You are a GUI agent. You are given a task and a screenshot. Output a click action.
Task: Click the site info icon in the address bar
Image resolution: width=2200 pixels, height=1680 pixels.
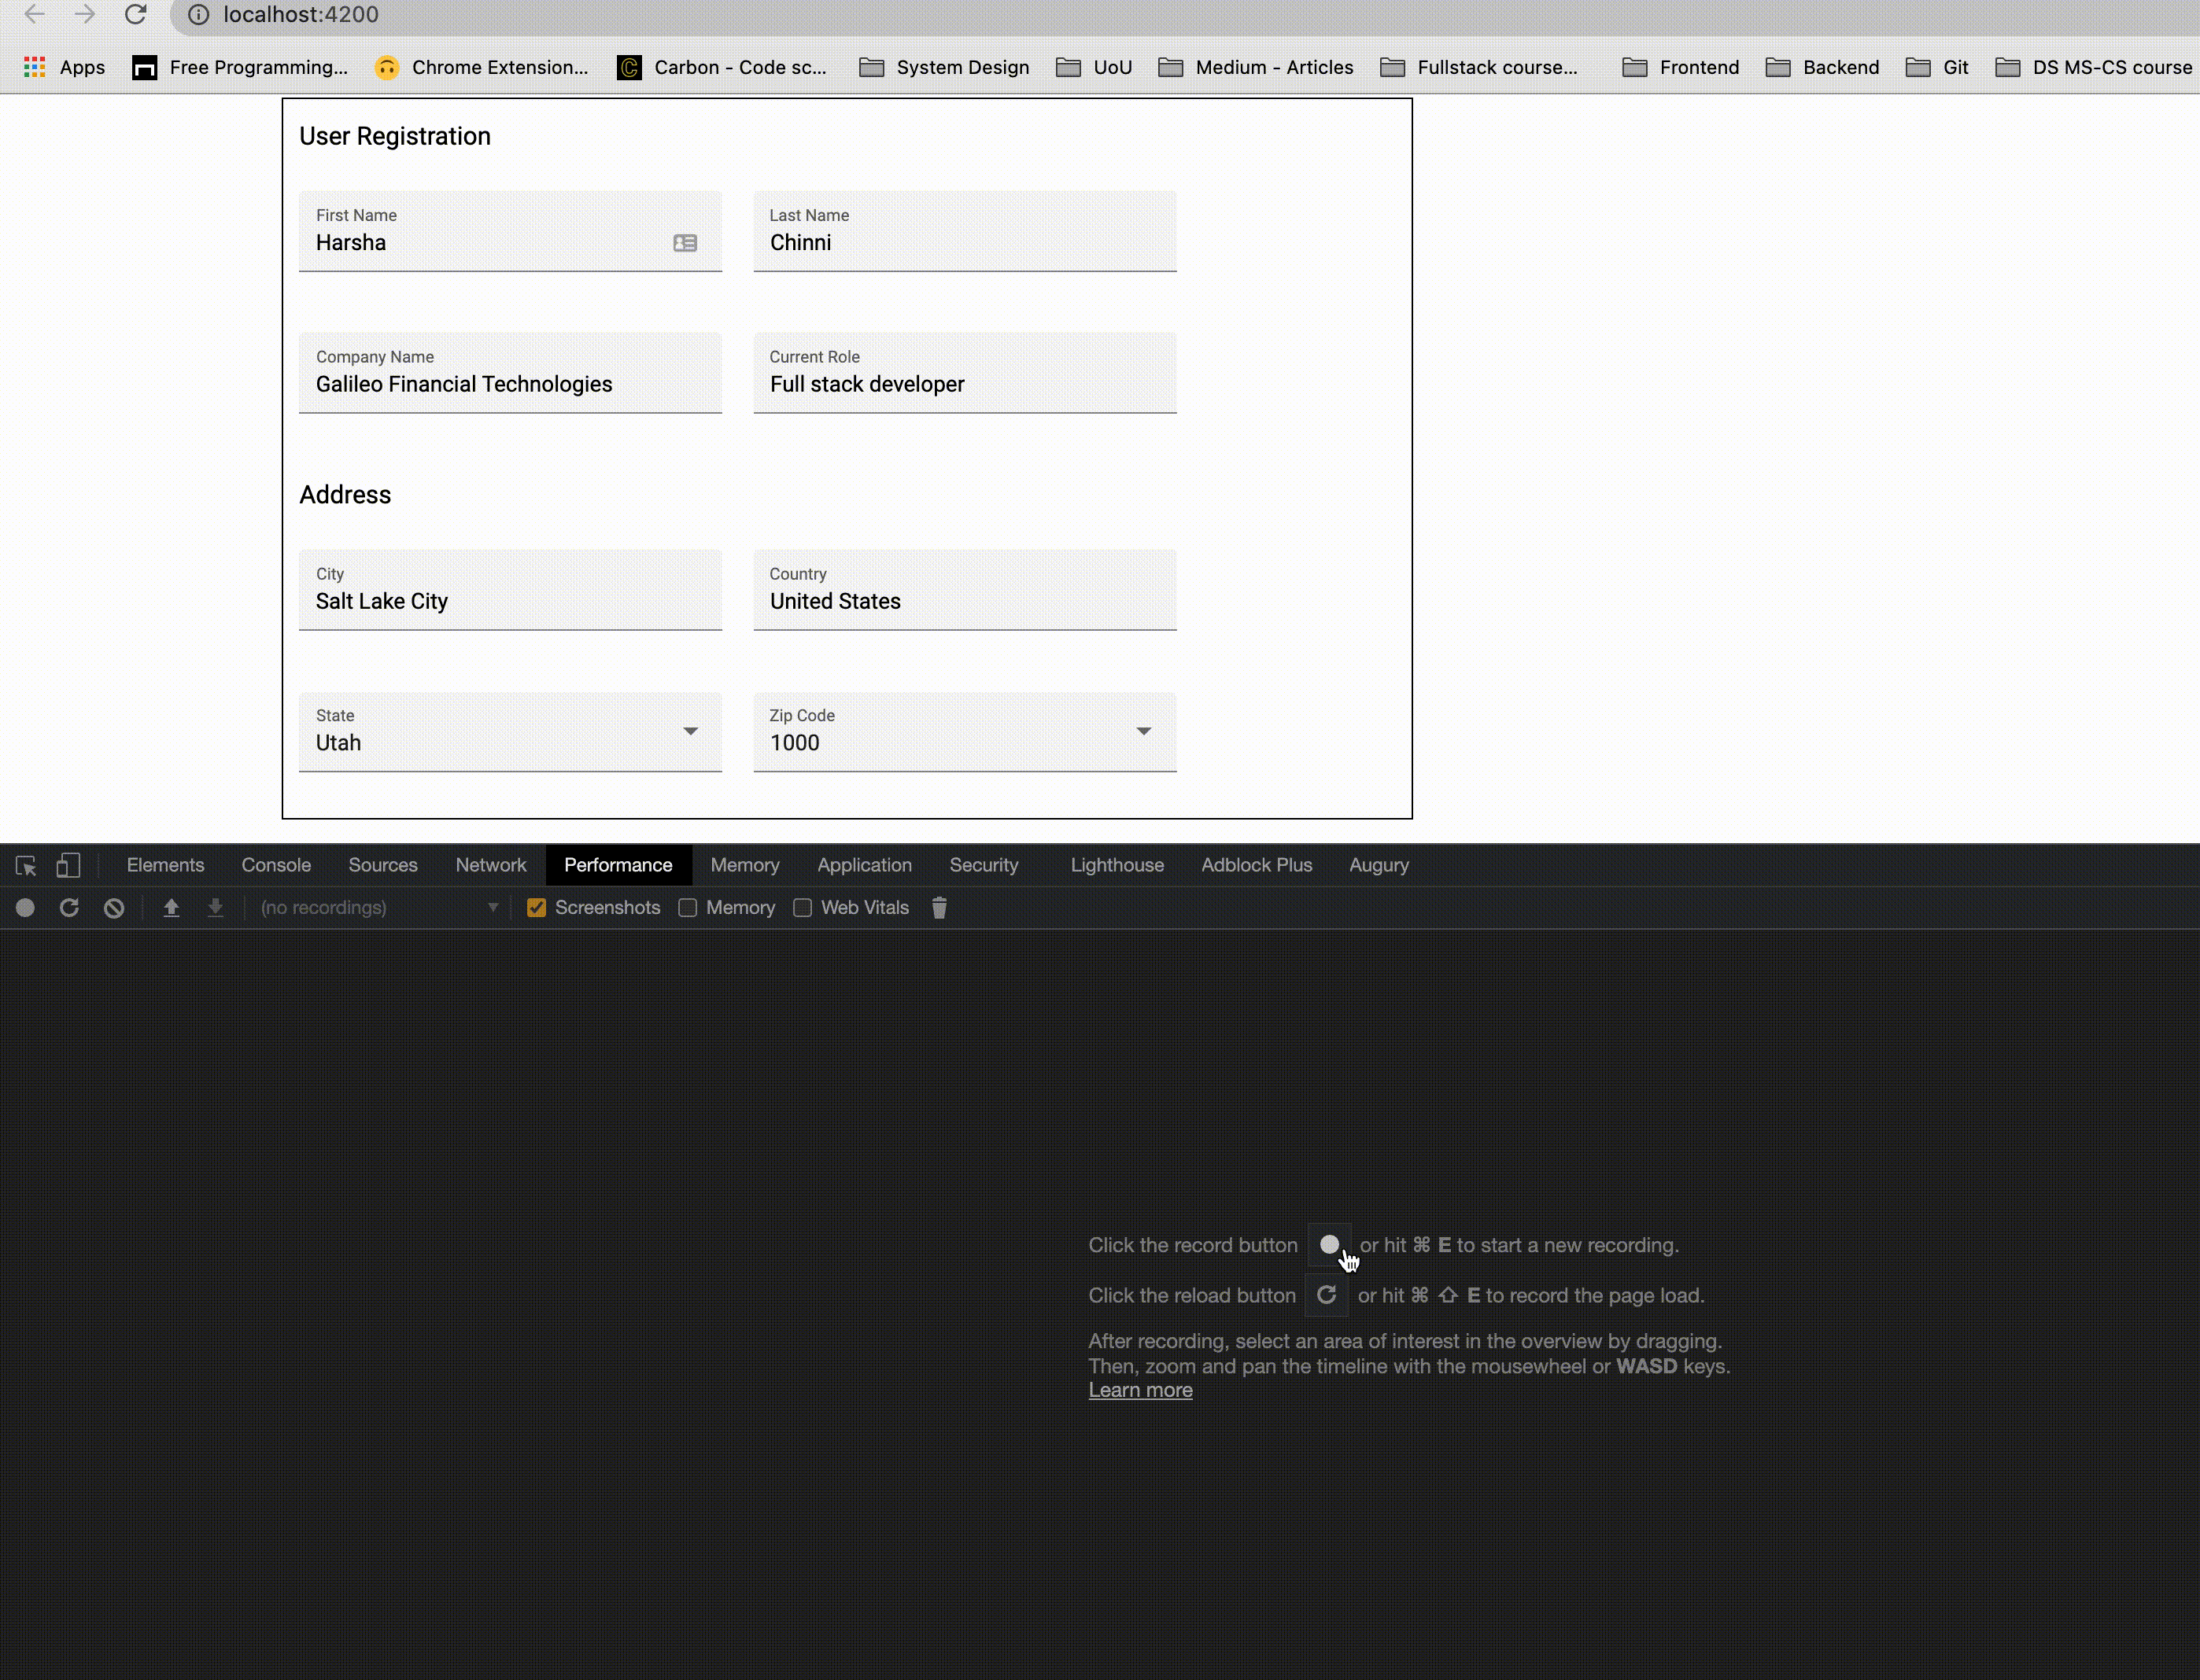(x=199, y=15)
